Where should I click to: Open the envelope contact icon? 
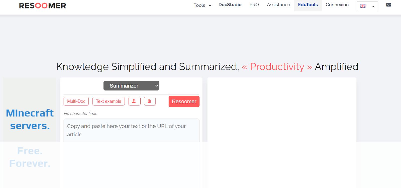pyautogui.click(x=388, y=5)
